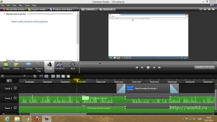This screenshot has height=122, width=217.
Task: Click the Undo timeline button
Action: point(41,76)
